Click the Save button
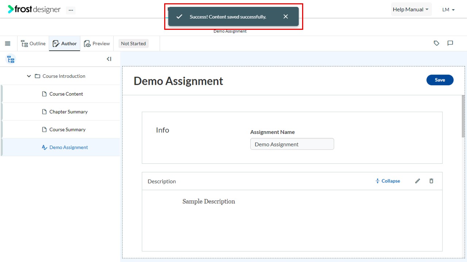The image size is (467, 262). coord(440,80)
